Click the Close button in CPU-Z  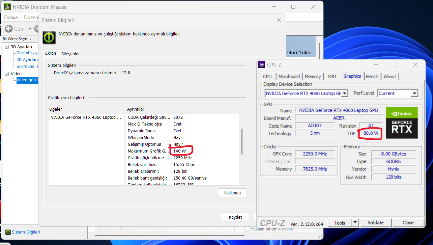click(x=408, y=222)
